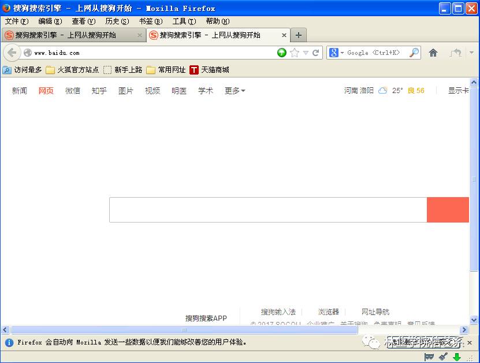Click the air quality 良 56 indicator
Screen dimensions: 480x363
point(416,91)
